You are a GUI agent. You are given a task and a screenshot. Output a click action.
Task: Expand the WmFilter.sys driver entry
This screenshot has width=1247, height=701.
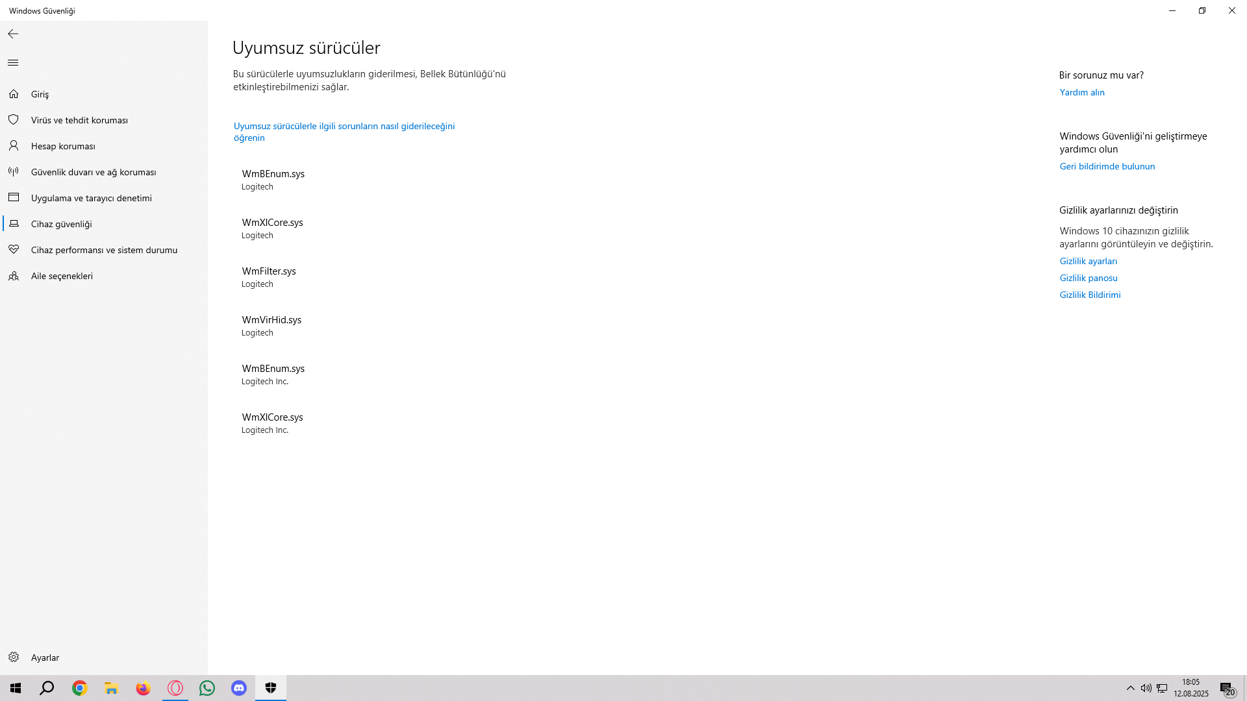coord(269,277)
